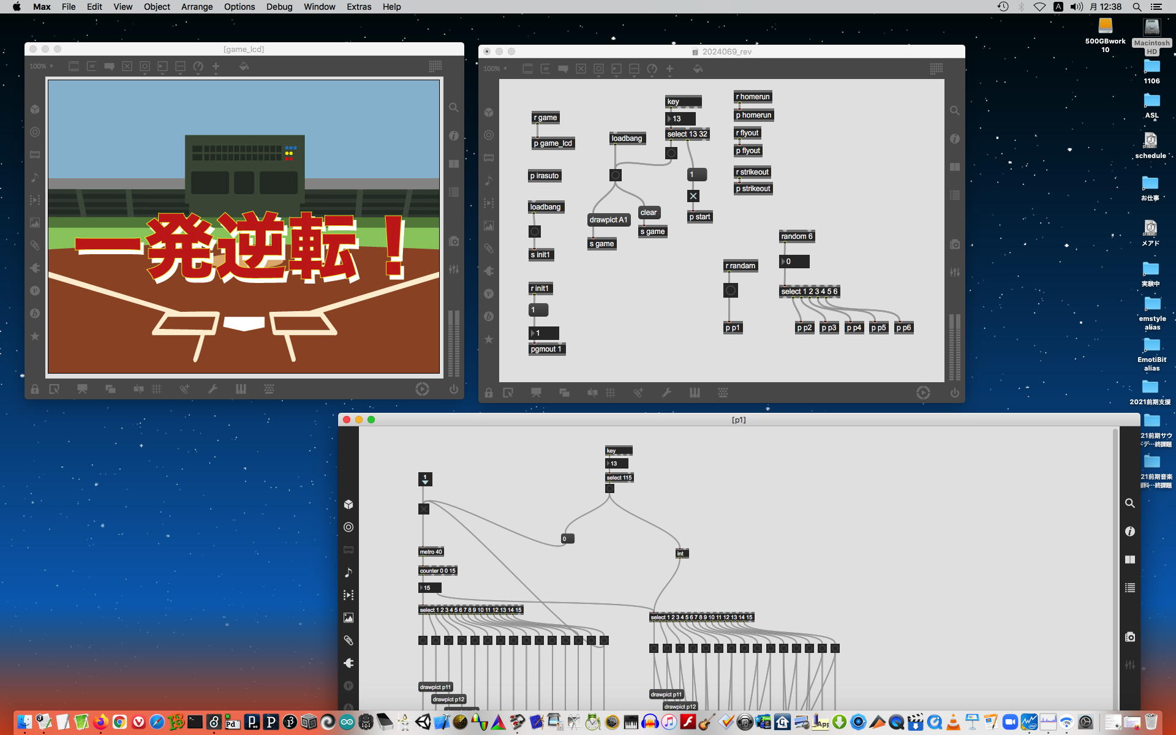Click the audio level meter in 2024069_rev sidebar
The width and height of the screenshot is (1176, 735).
click(x=954, y=347)
